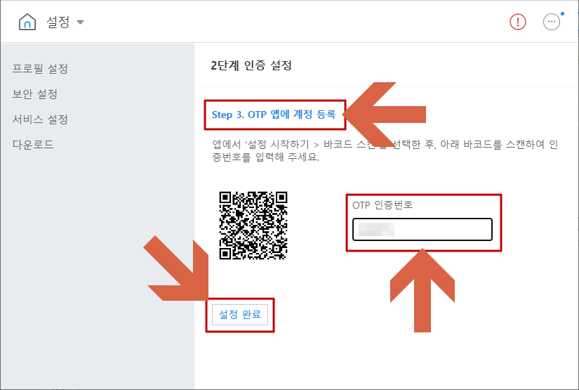Click the 2단계 인증 설정 heading
The width and height of the screenshot is (579, 390).
251,65
